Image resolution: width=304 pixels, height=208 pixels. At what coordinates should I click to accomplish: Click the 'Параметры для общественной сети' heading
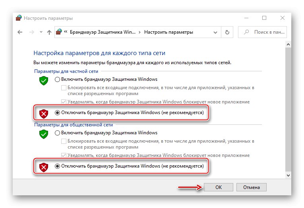pos(74,125)
